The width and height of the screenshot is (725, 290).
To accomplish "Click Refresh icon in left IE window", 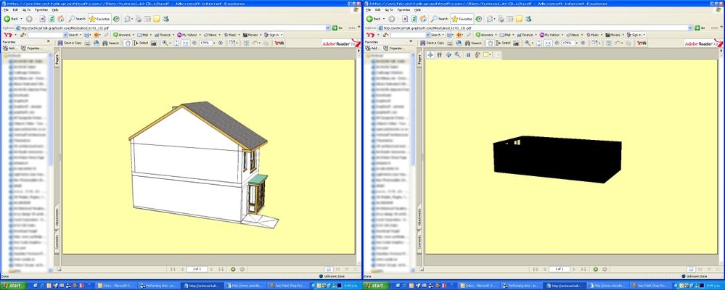I will 52,19.
